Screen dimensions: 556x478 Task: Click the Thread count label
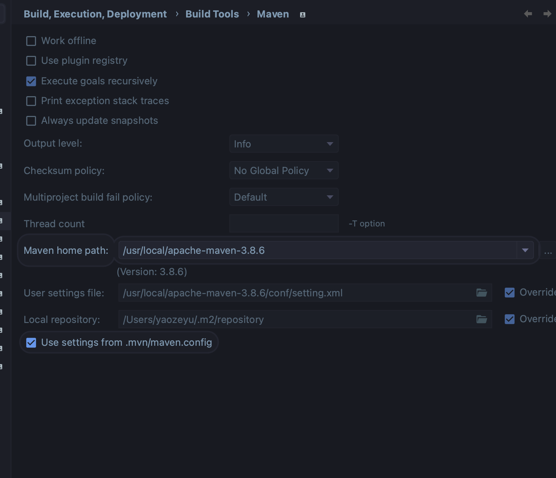click(x=54, y=224)
